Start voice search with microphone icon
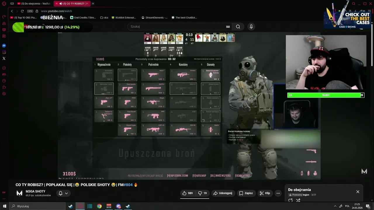 [251, 27]
